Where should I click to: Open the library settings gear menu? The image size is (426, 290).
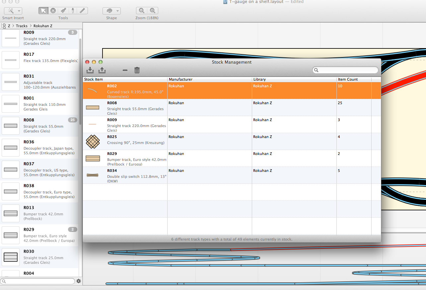coord(79,281)
